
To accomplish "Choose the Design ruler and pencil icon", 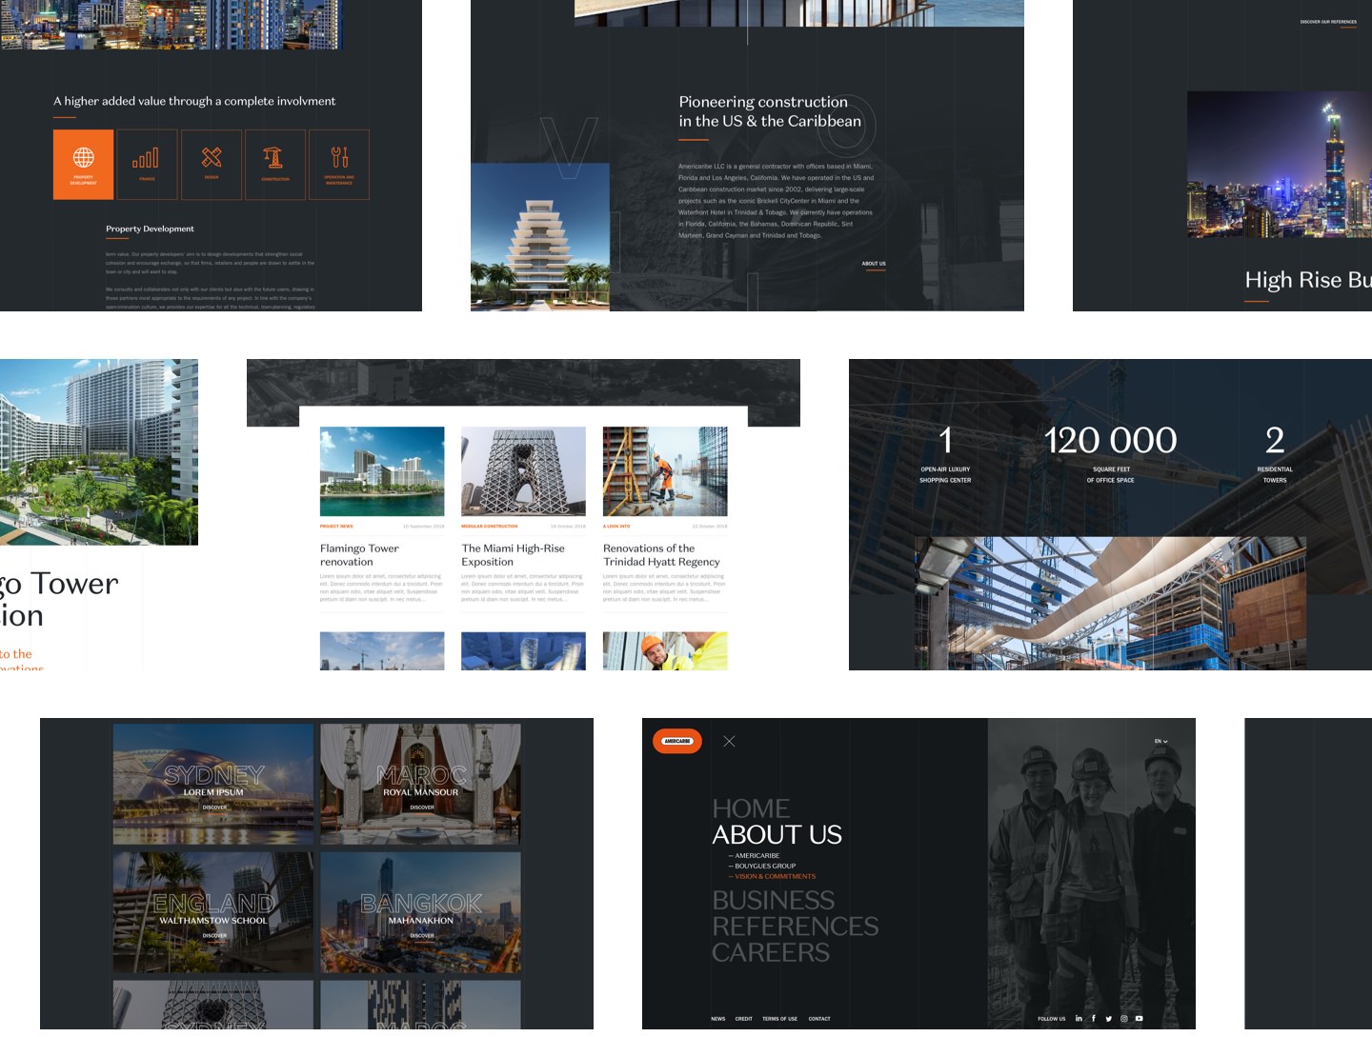I will pyautogui.click(x=212, y=157).
